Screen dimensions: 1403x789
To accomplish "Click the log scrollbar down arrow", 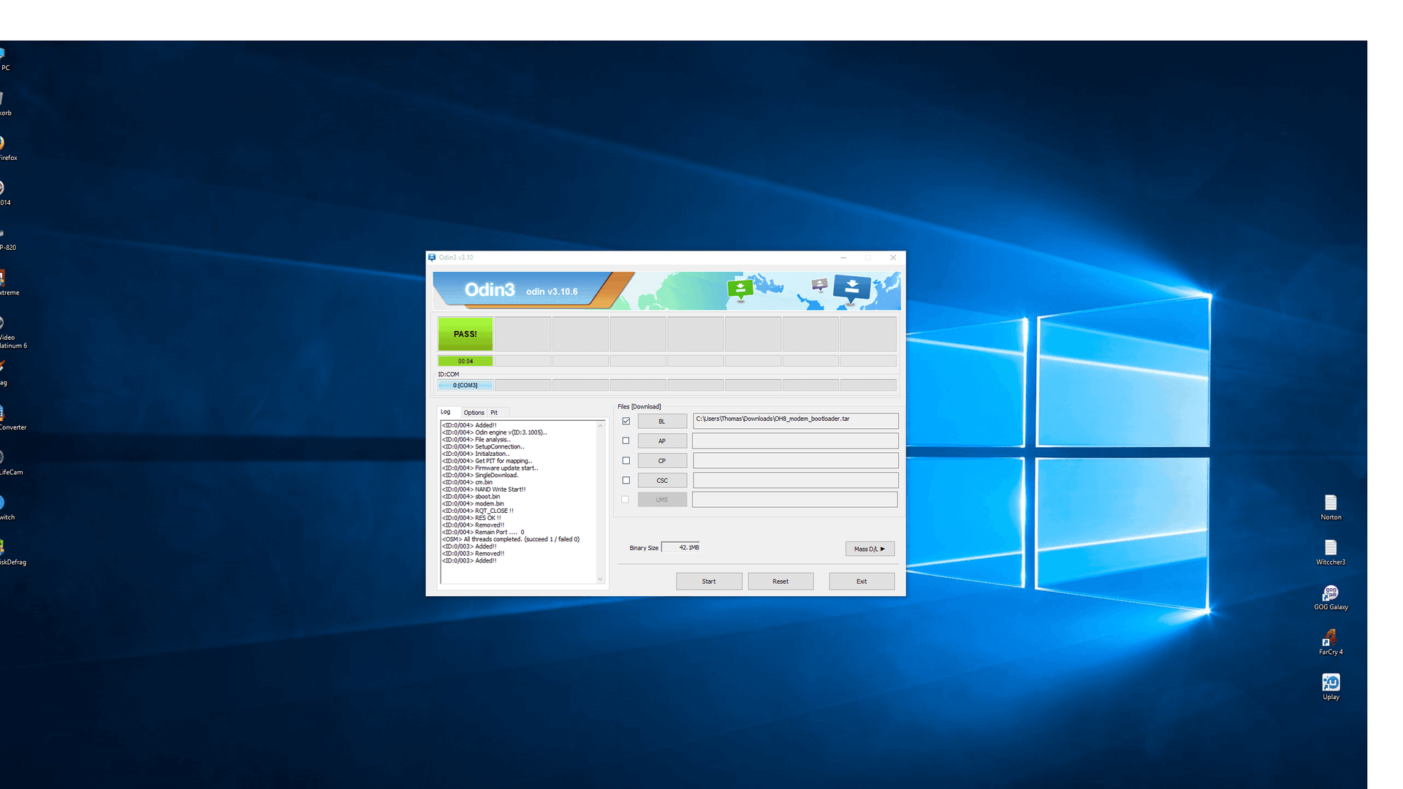I will click(601, 579).
